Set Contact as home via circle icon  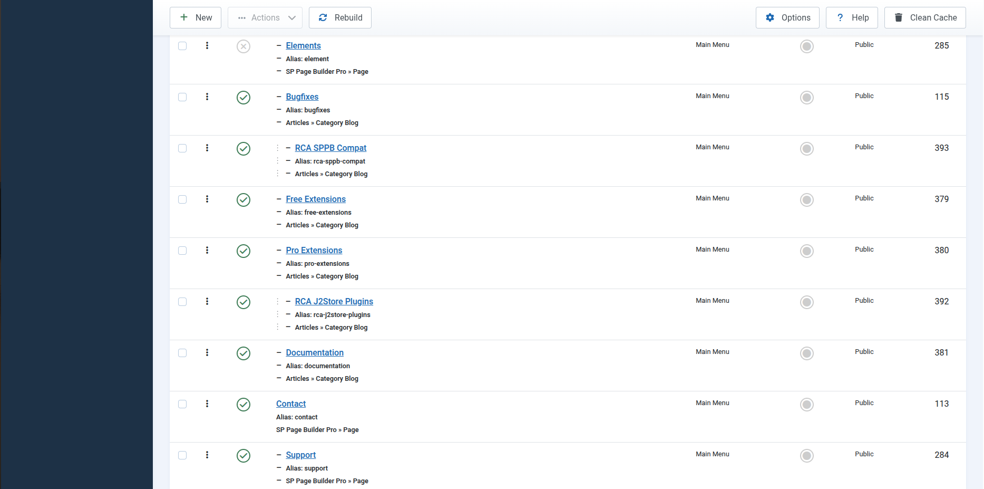(x=807, y=405)
